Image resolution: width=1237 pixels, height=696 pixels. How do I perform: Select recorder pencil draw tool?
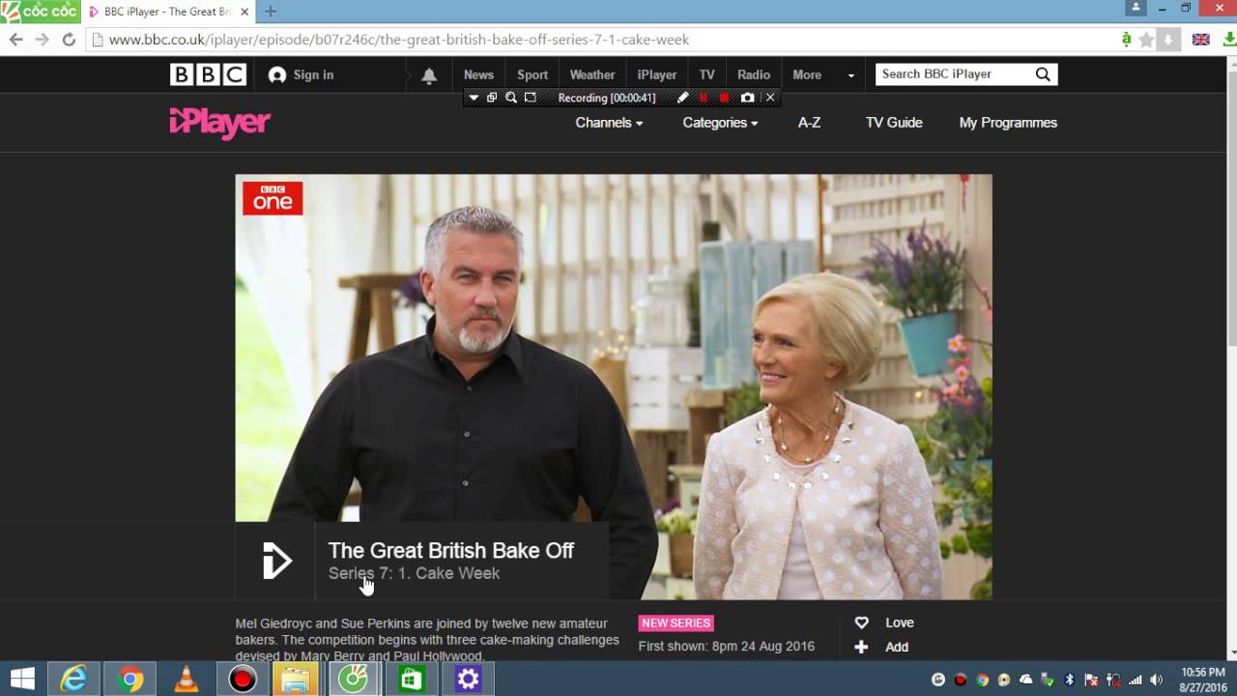point(682,98)
